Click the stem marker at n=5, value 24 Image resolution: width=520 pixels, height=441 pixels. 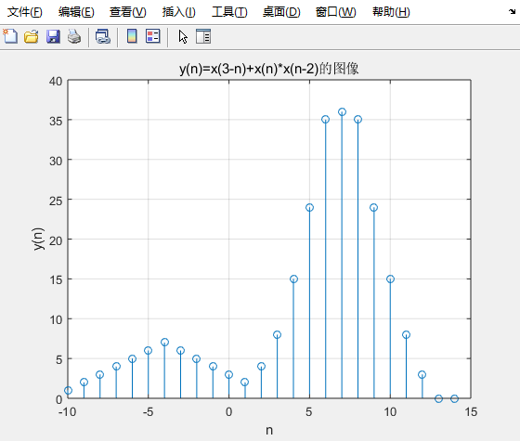(x=309, y=208)
